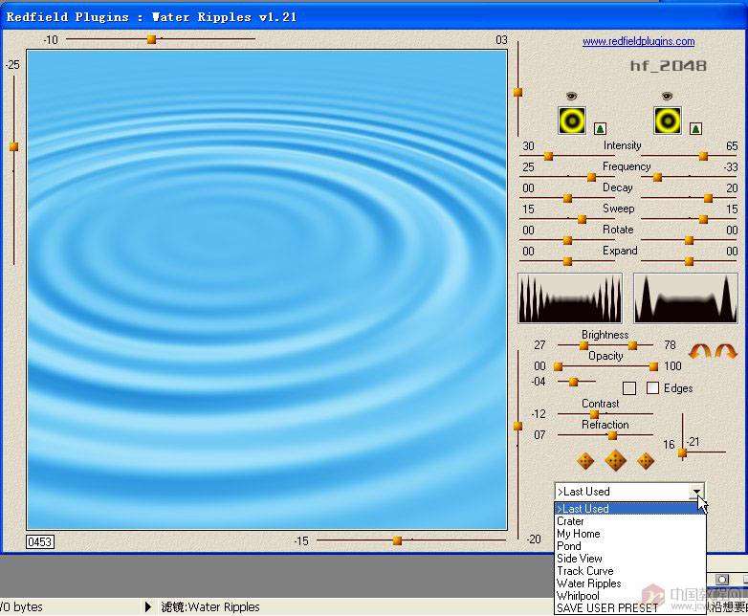Click the status bar arrow triangle
Viewport: 748px width, 616px height.
click(x=148, y=607)
